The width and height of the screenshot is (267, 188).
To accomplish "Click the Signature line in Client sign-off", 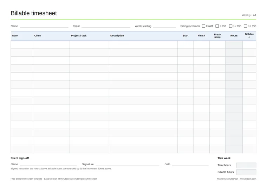I will (128, 165).
